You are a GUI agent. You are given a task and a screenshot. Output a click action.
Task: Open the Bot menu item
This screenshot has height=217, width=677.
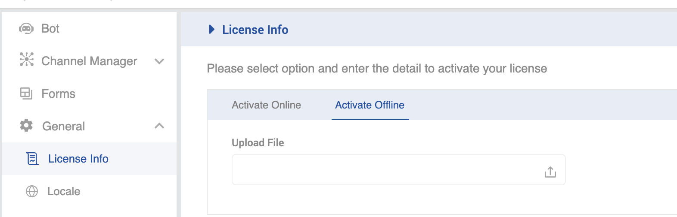(50, 29)
